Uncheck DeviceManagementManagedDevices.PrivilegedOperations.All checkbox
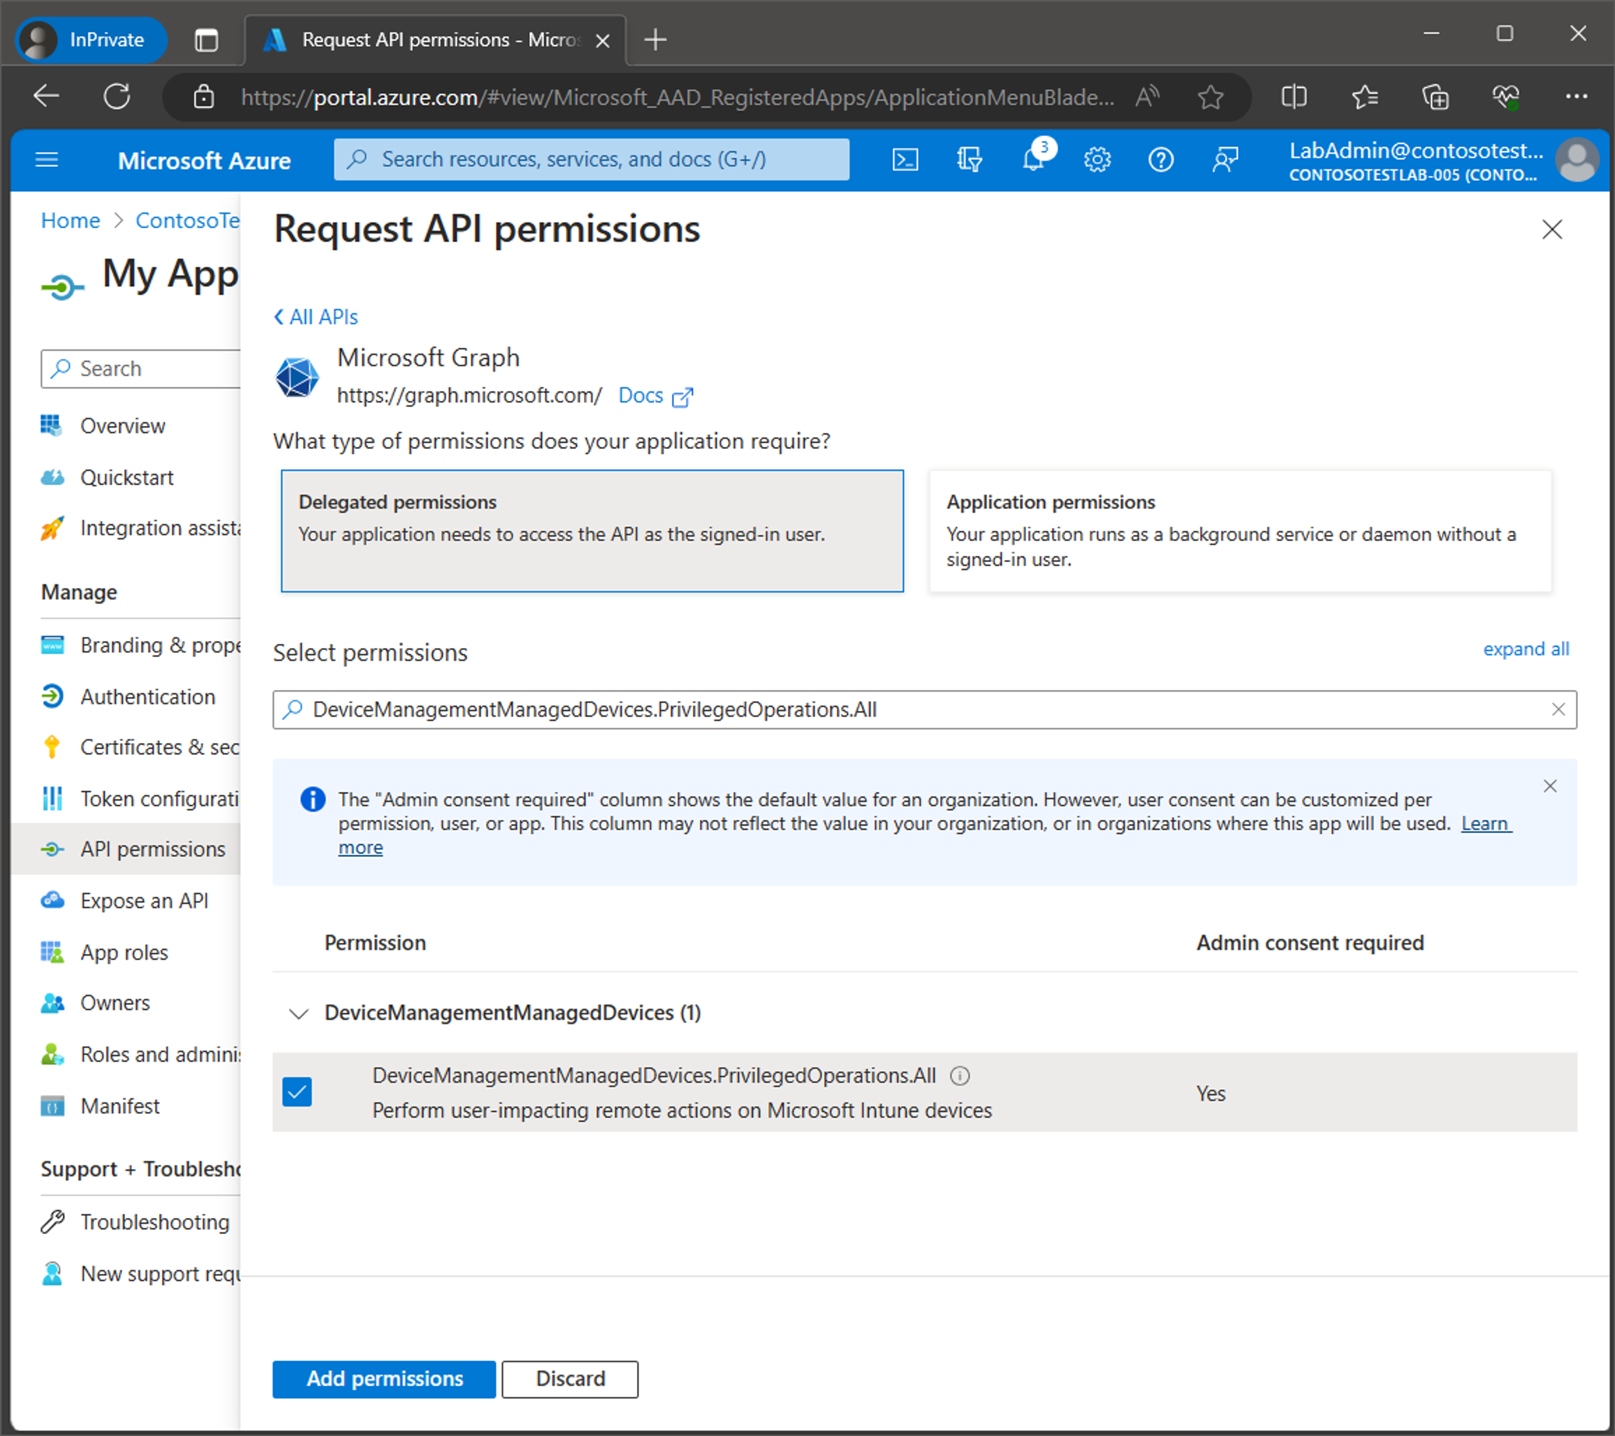Screen dimensions: 1615x1436 [x=297, y=1092]
